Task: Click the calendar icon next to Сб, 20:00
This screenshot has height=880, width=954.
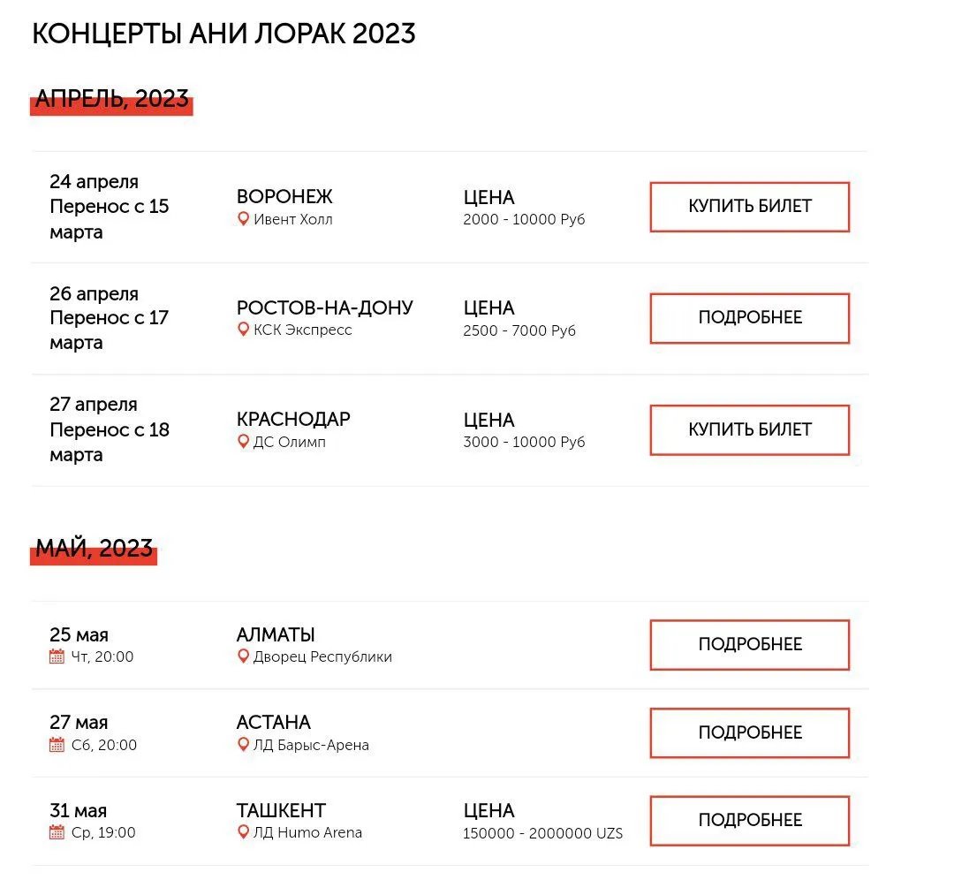Action: [57, 745]
